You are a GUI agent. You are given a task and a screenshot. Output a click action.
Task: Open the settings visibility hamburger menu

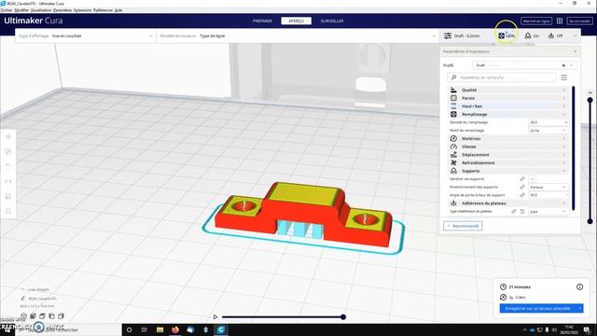click(563, 77)
